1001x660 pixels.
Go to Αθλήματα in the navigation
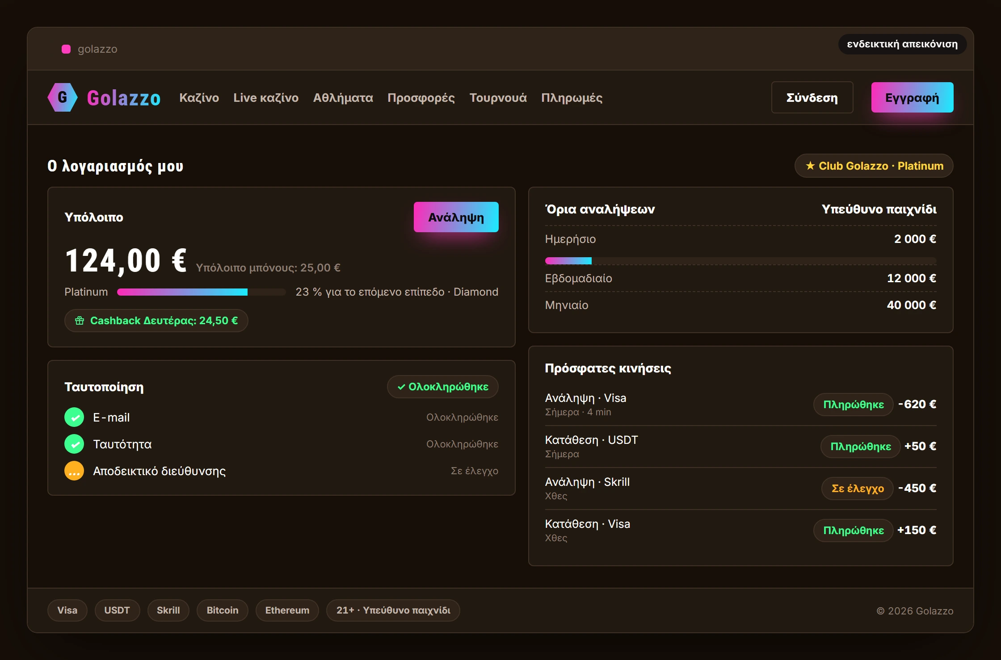(x=343, y=98)
